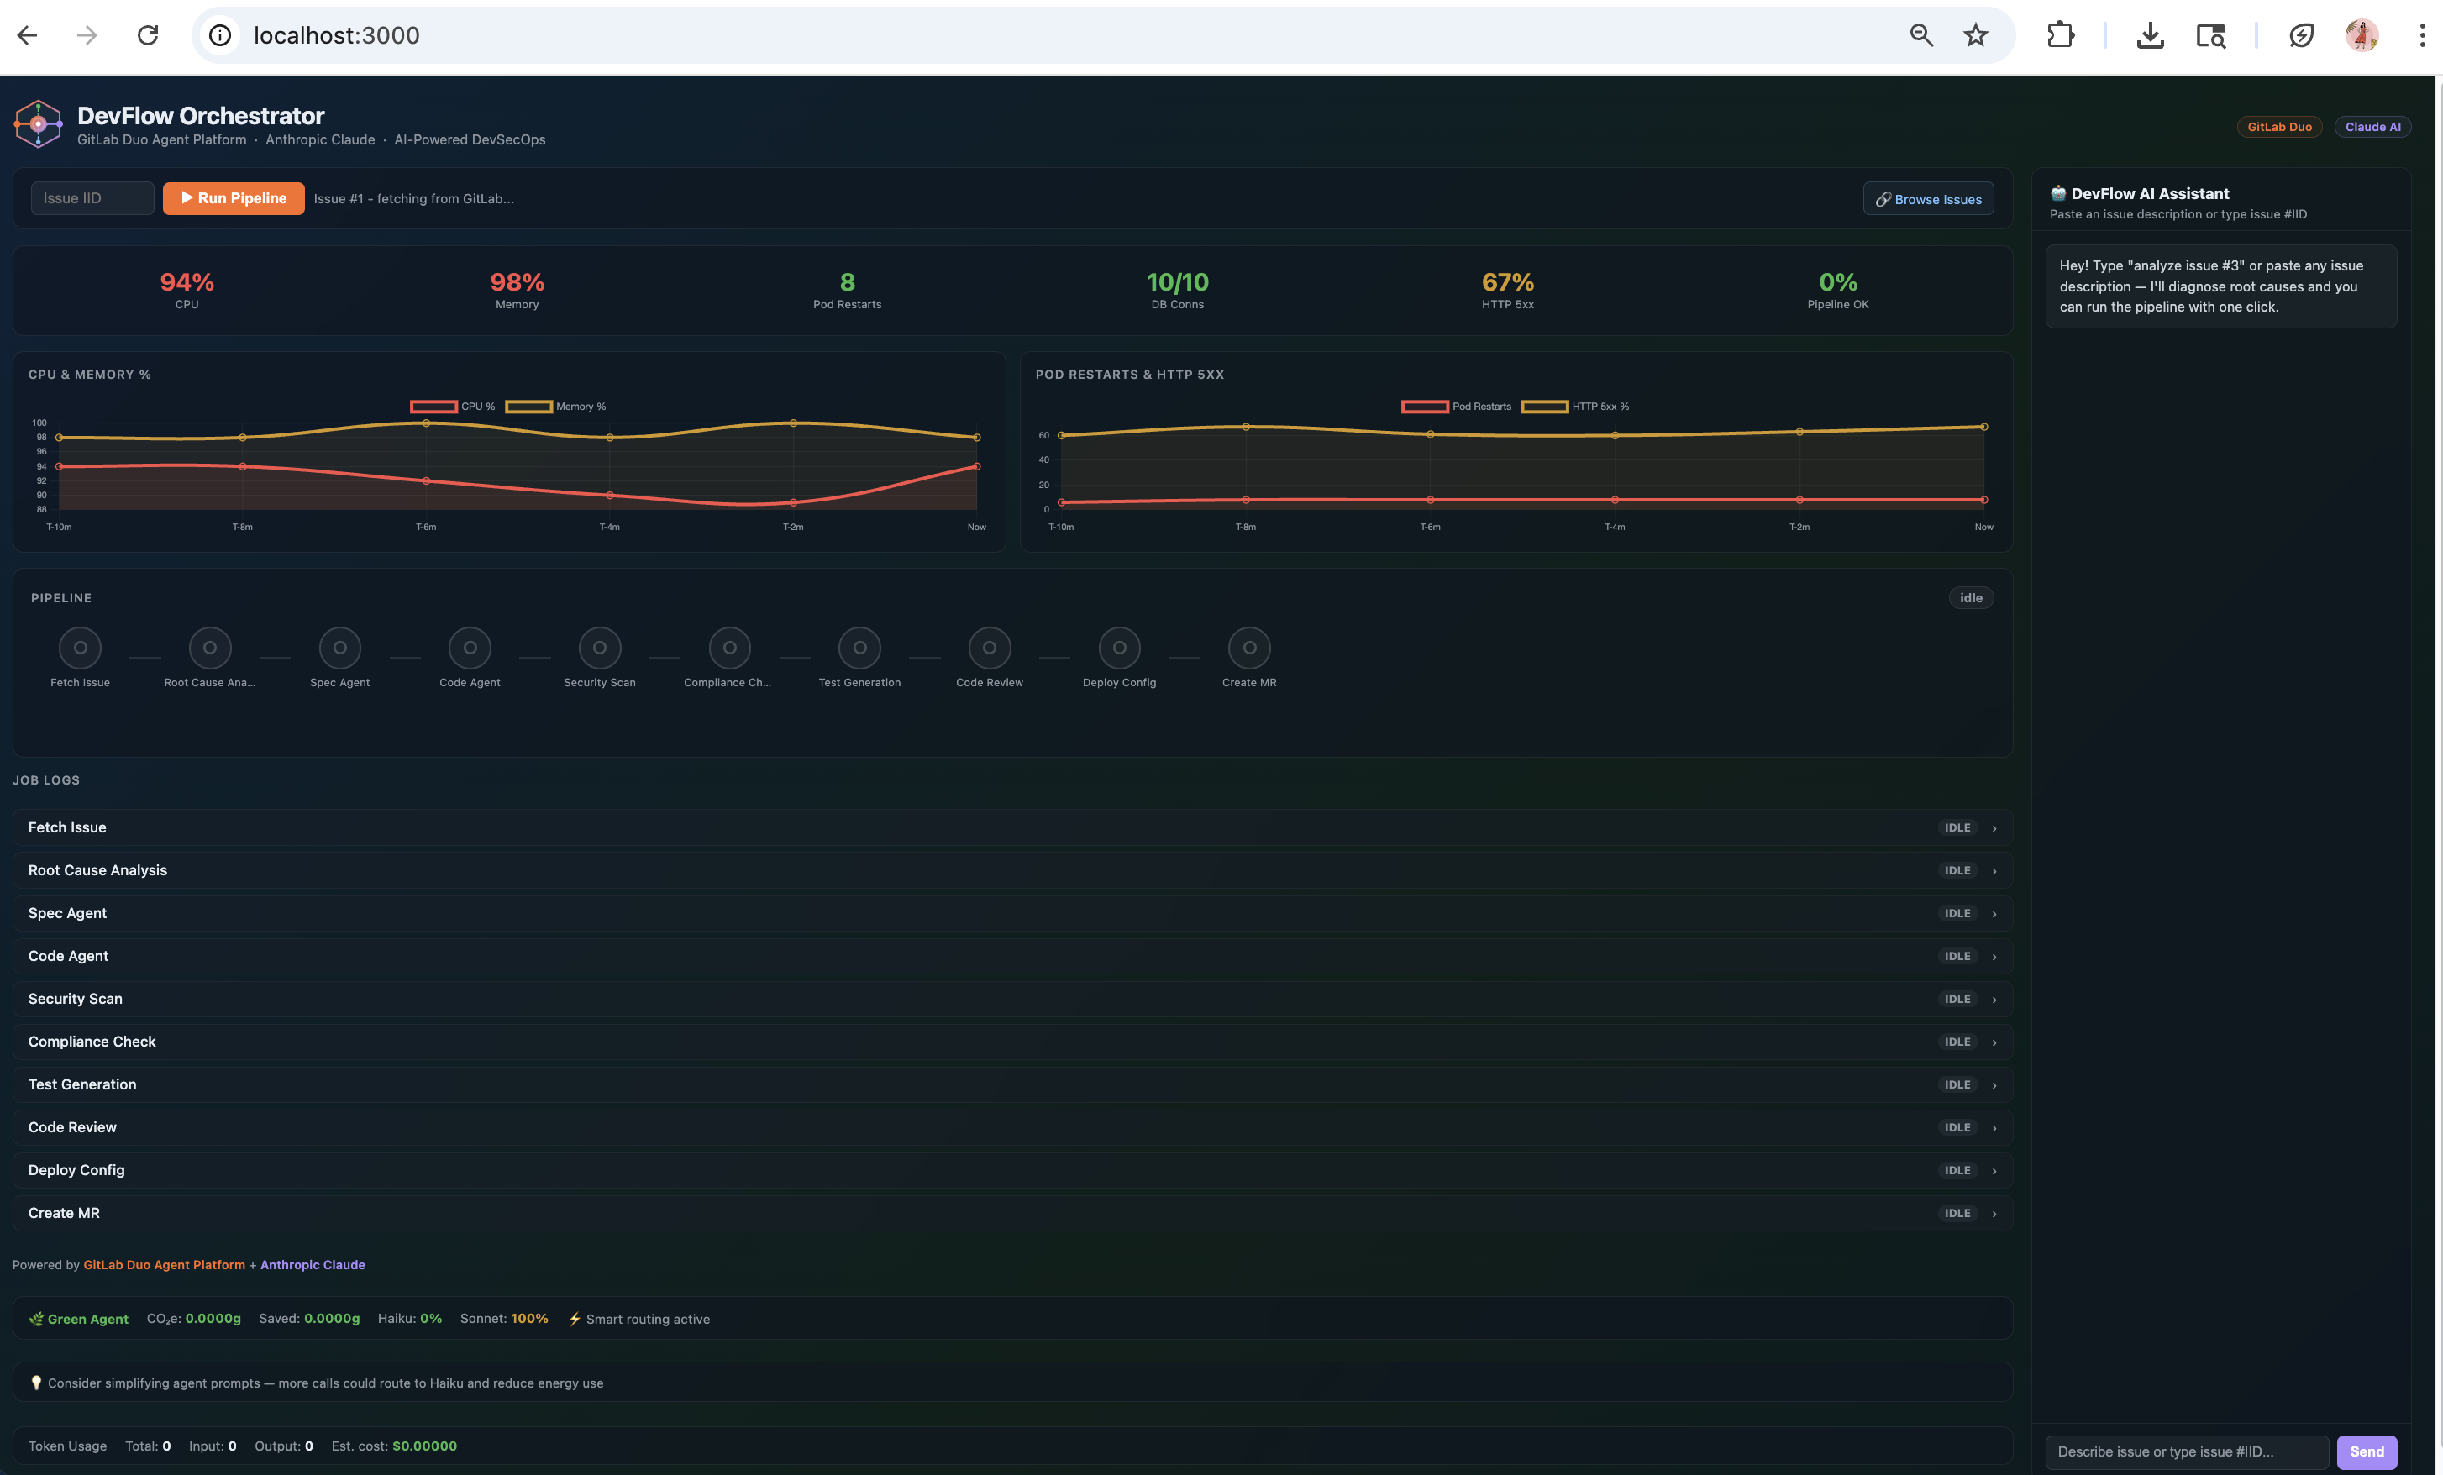Click the Fetch Issue pipeline stage circle

[x=81, y=648]
